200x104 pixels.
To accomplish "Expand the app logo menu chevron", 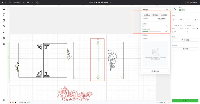I will coord(5,3).
